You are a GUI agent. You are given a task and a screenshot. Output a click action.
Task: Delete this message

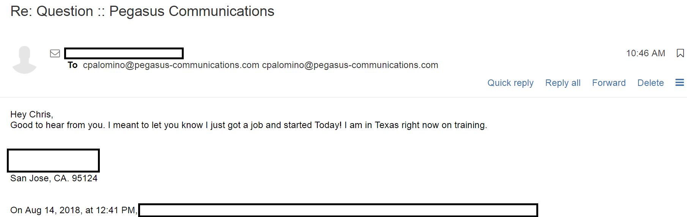pos(651,83)
